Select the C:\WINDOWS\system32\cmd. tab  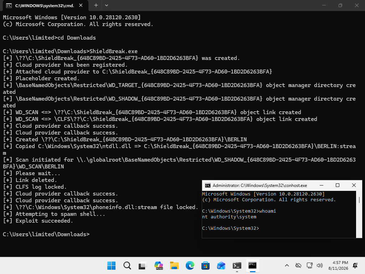(45, 6)
